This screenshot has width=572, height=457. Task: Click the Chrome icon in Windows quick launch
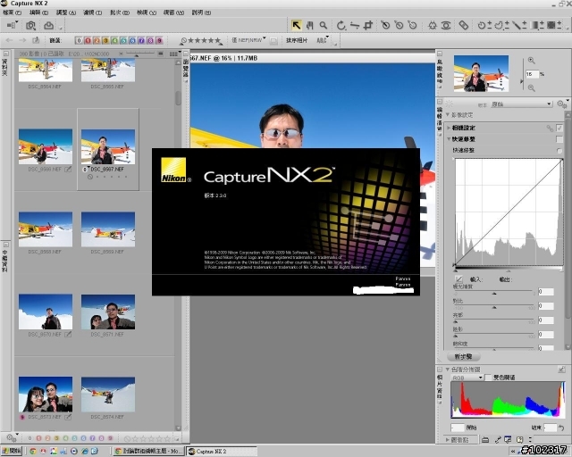(33, 451)
